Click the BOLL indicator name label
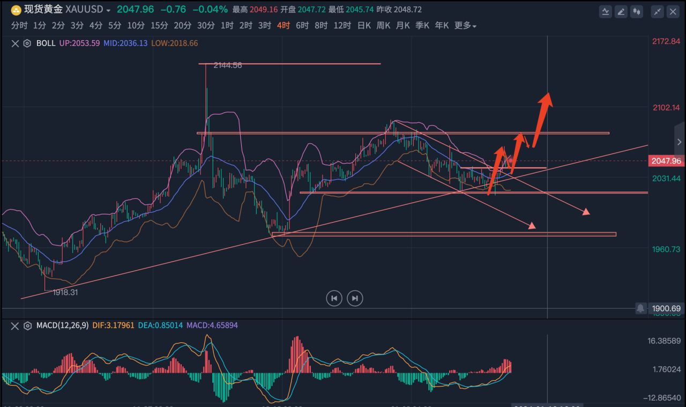 [46, 43]
